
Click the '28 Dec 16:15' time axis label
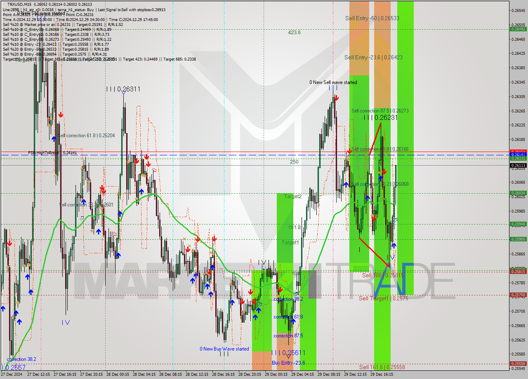coord(224,374)
